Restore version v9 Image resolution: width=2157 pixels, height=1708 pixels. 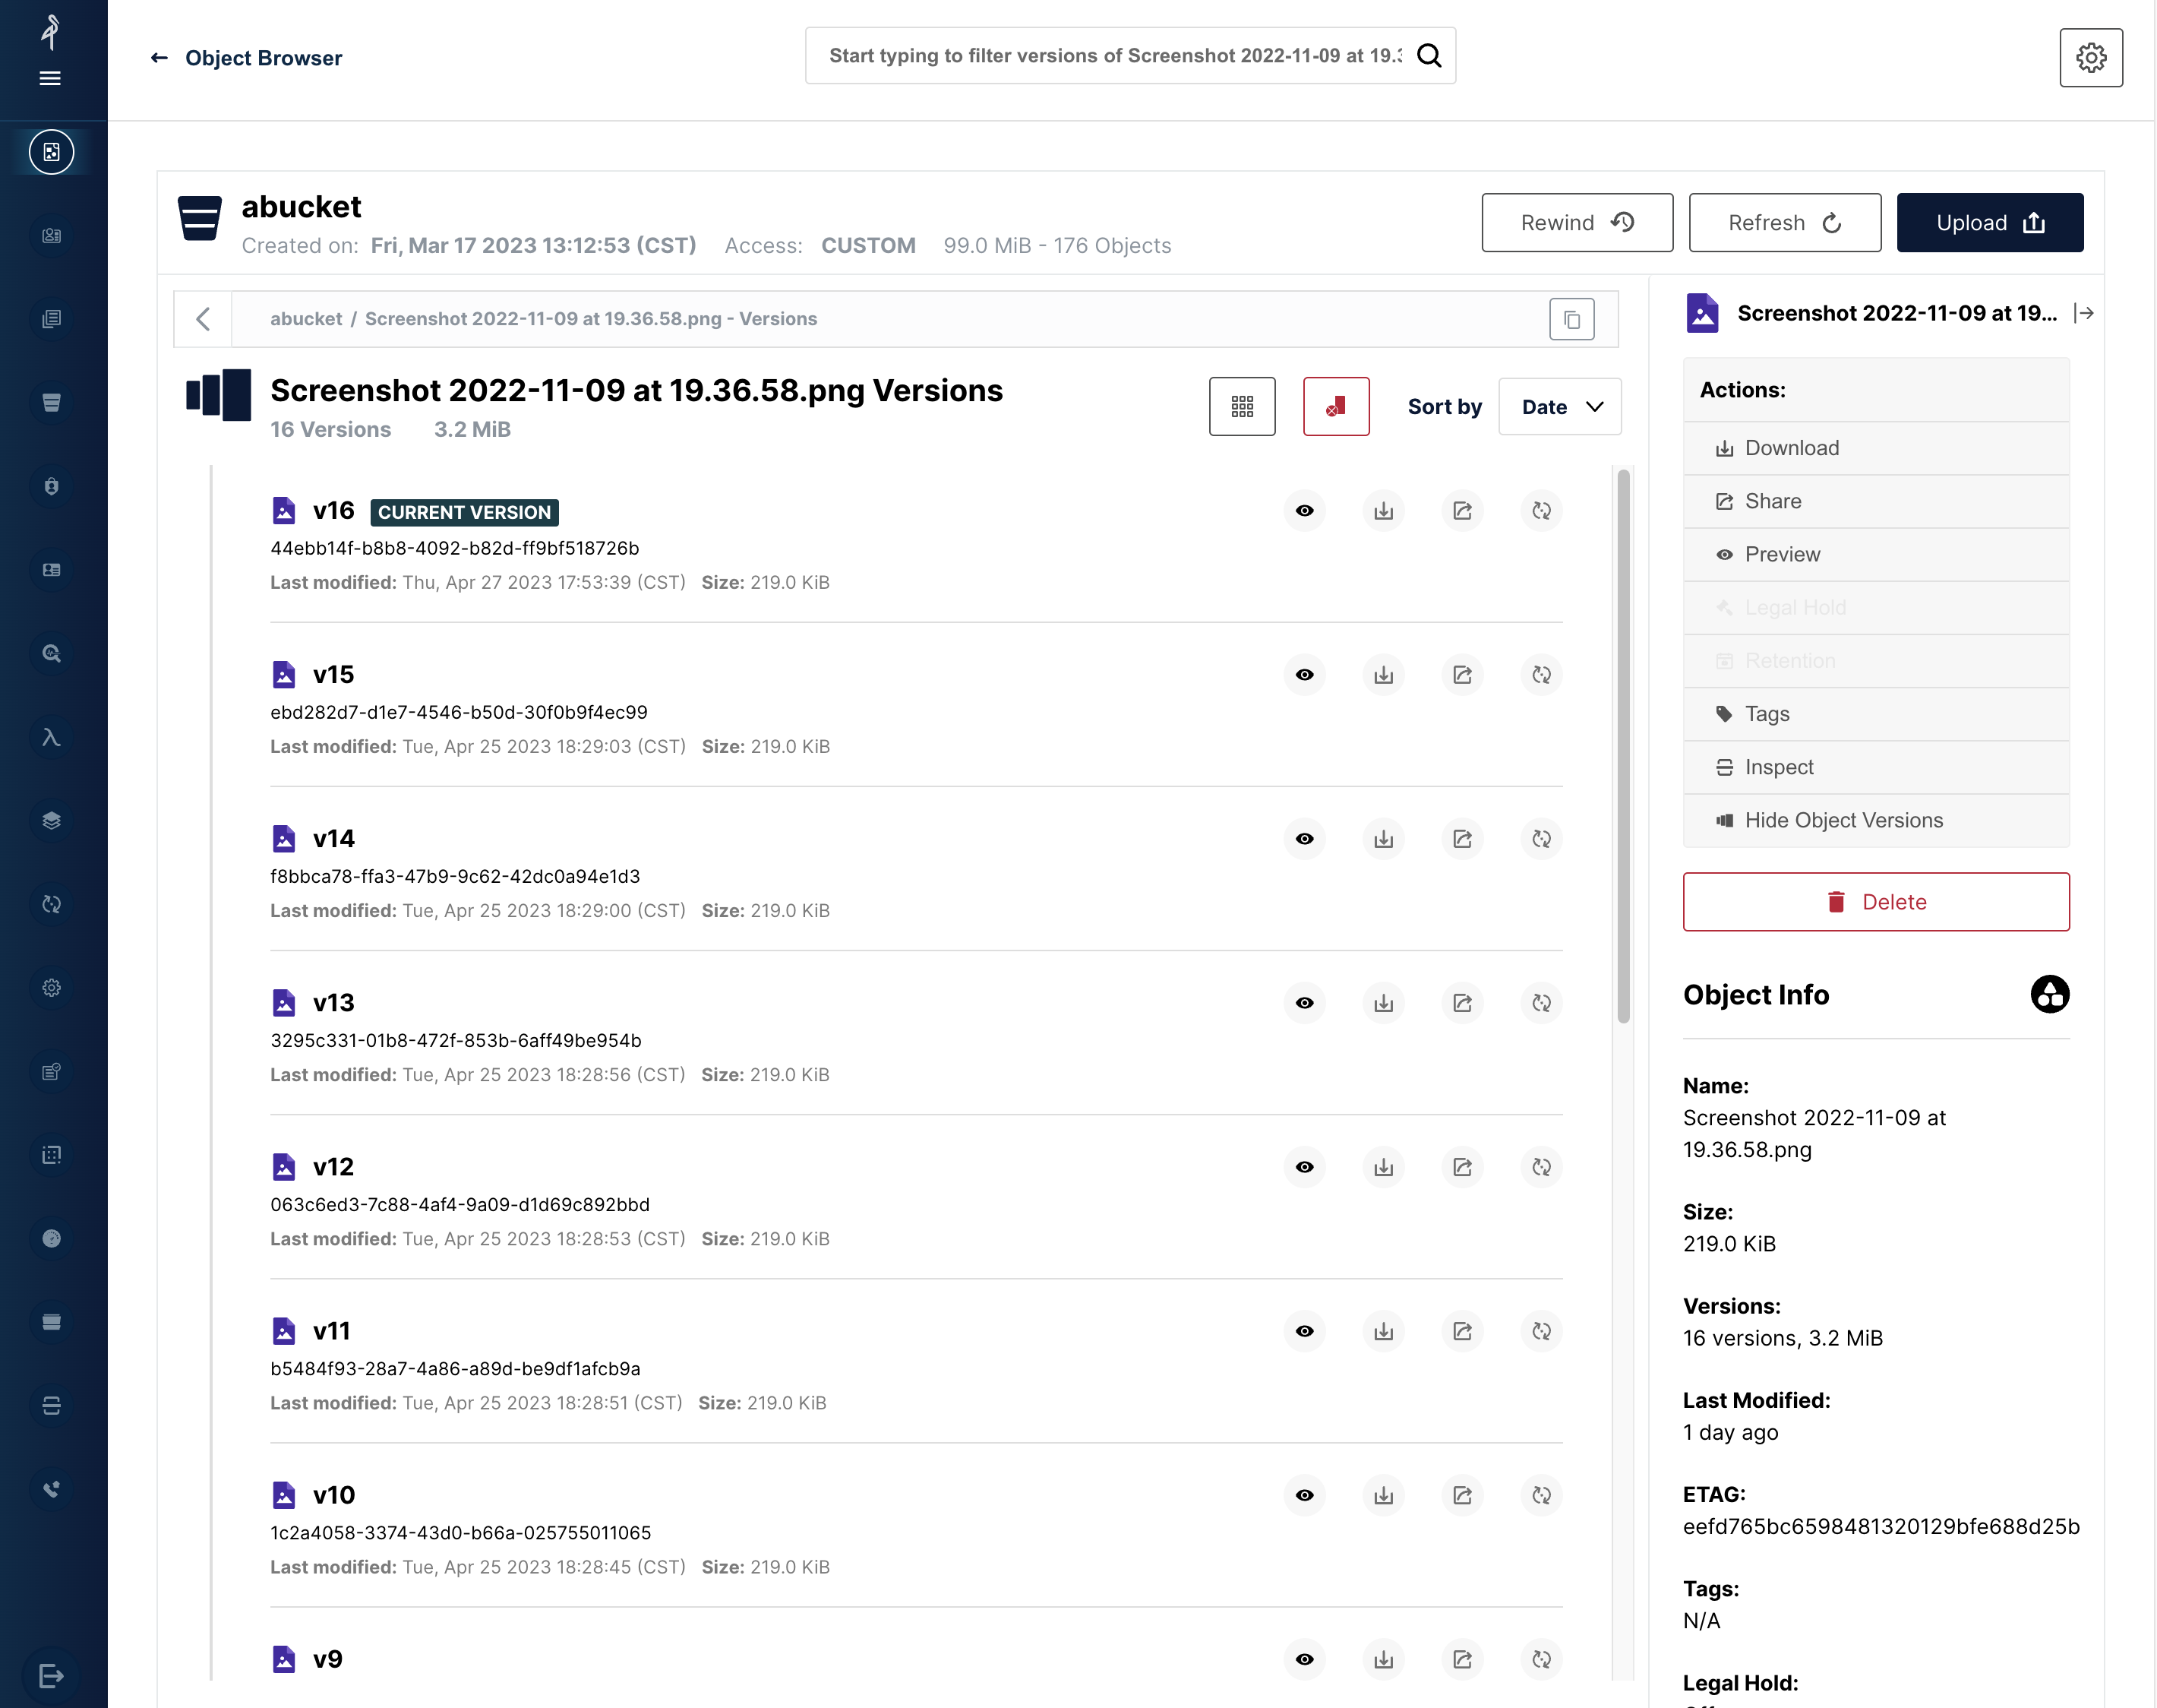(1541, 1659)
